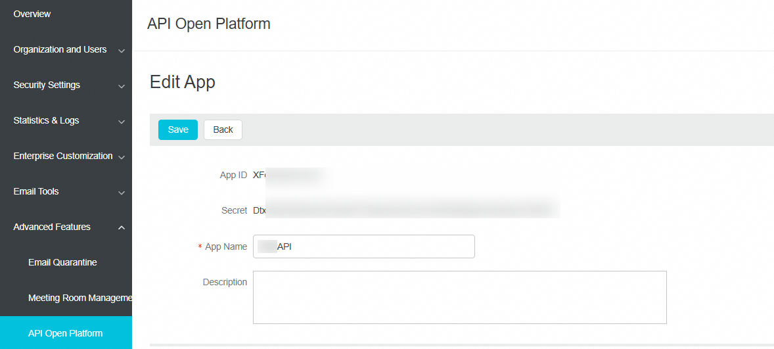
Task: Click the Description label
Action: pos(225,283)
